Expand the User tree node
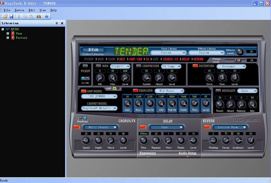 coord(8,33)
